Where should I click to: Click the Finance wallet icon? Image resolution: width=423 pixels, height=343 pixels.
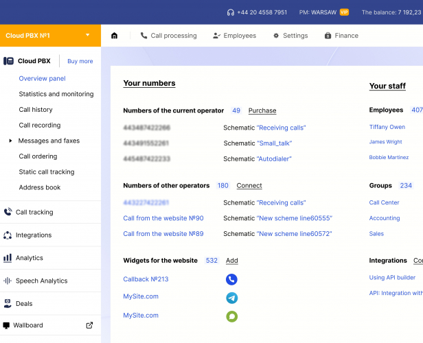pos(328,36)
